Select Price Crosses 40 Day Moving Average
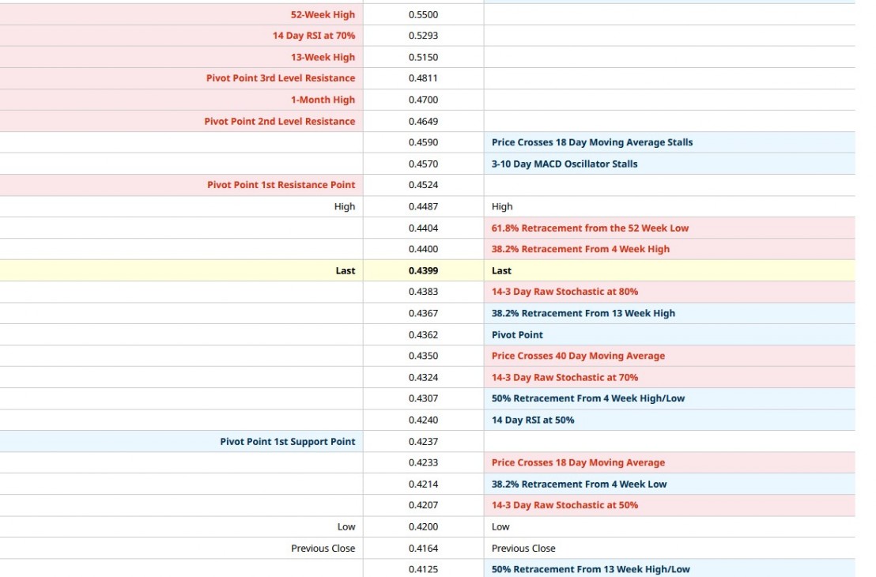 [578, 356]
